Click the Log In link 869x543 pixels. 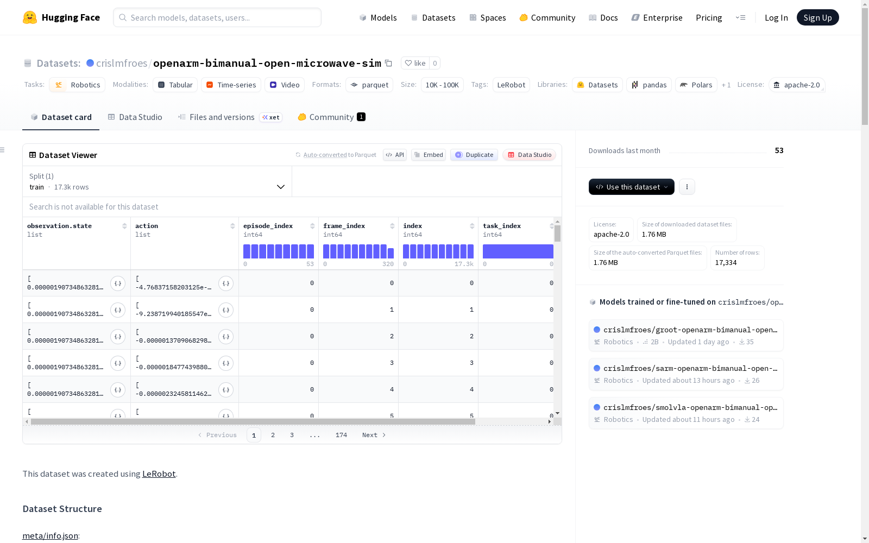point(776,17)
